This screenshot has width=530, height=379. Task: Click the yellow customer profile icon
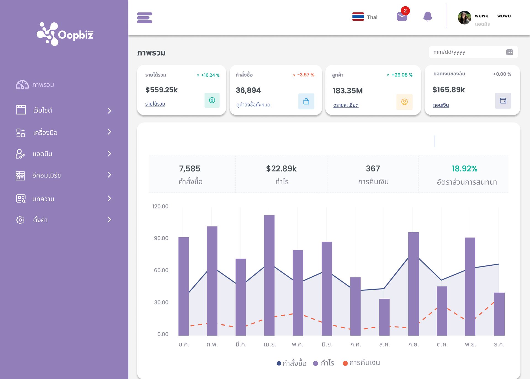tap(404, 102)
